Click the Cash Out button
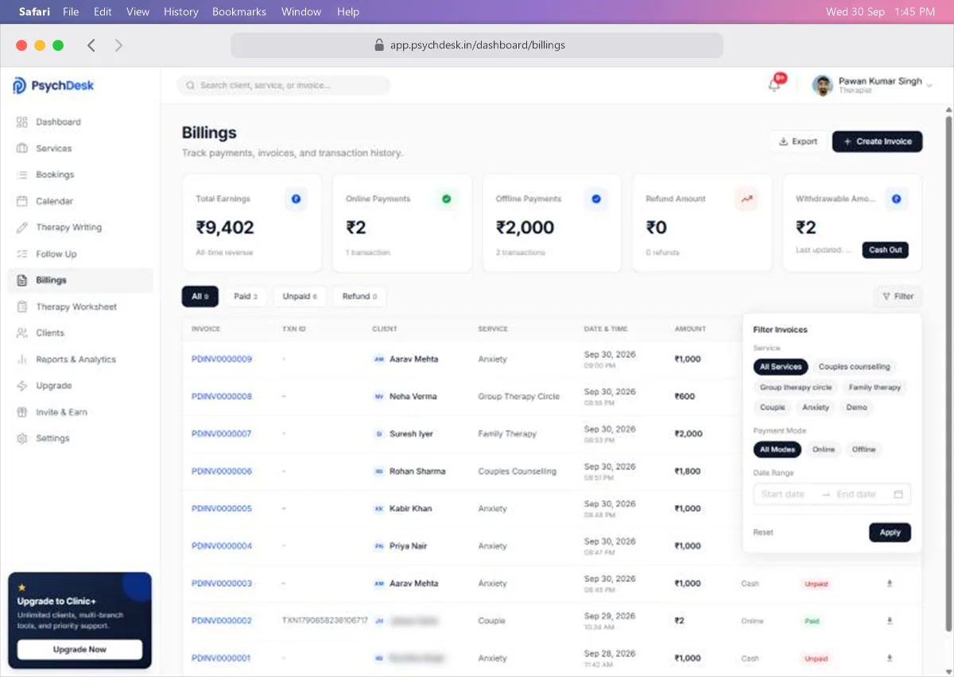954x677 pixels. (x=885, y=250)
